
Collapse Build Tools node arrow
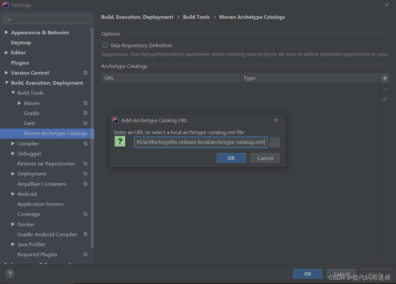(13, 93)
